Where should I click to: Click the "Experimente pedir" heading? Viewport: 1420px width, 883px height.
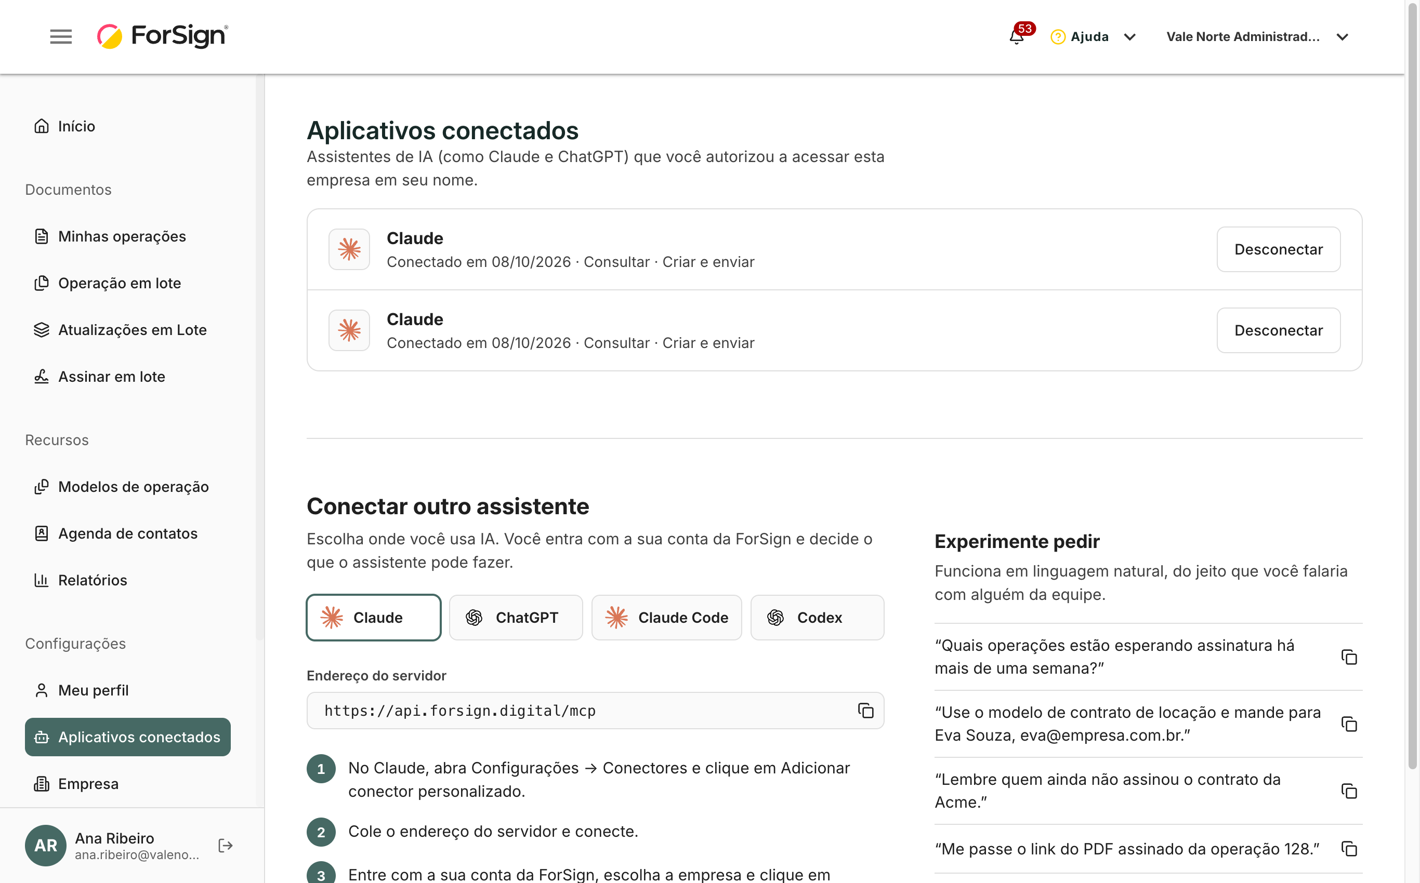tap(1017, 541)
